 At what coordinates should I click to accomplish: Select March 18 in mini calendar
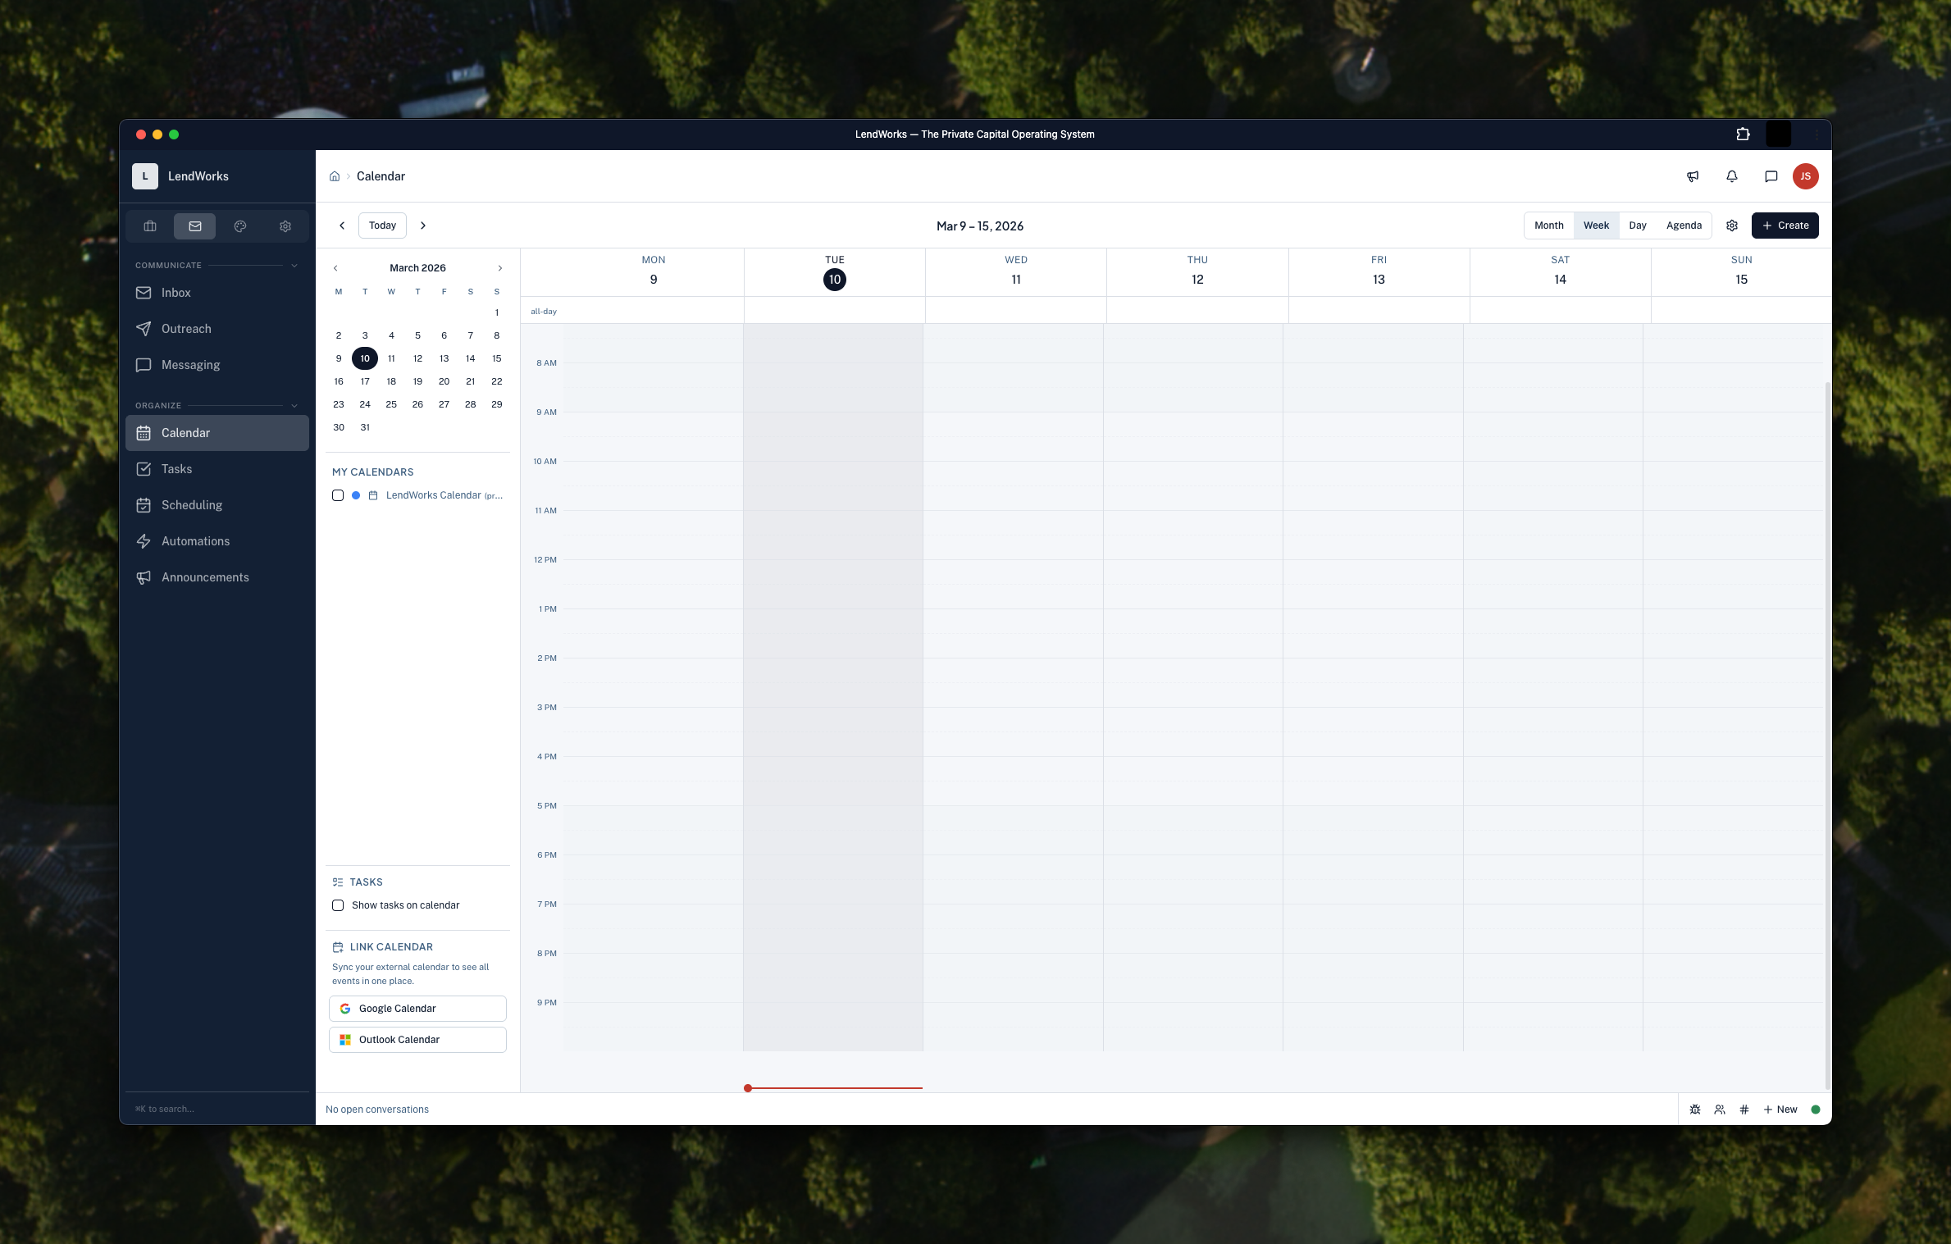[391, 381]
